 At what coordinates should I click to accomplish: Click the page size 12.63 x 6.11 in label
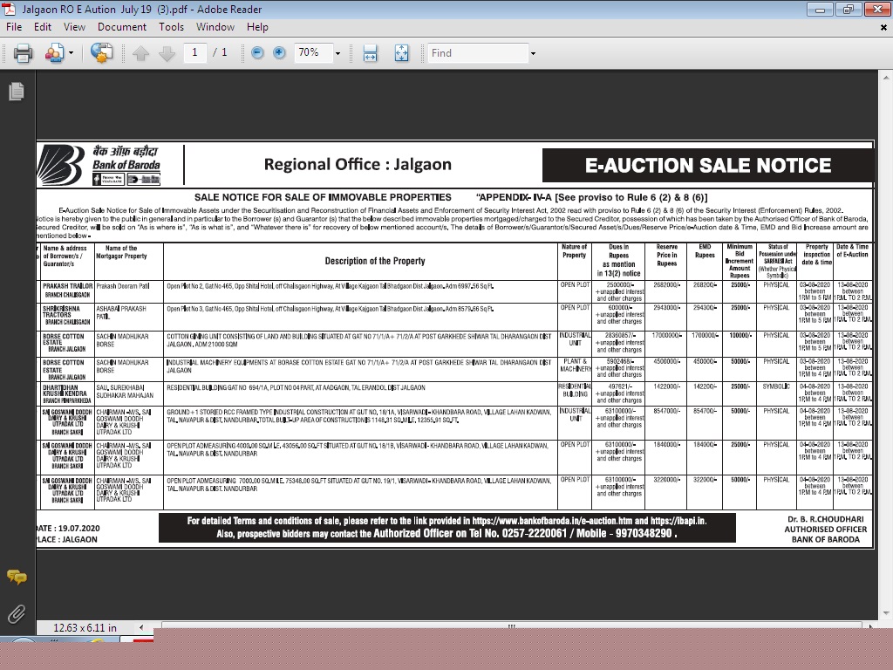click(85, 627)
